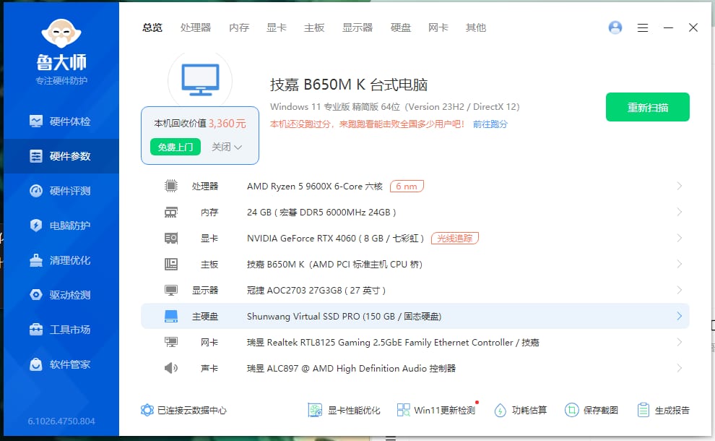Click the 显卡 graphics card icon
Screen dimensions: 715x441
pos(171,239)
